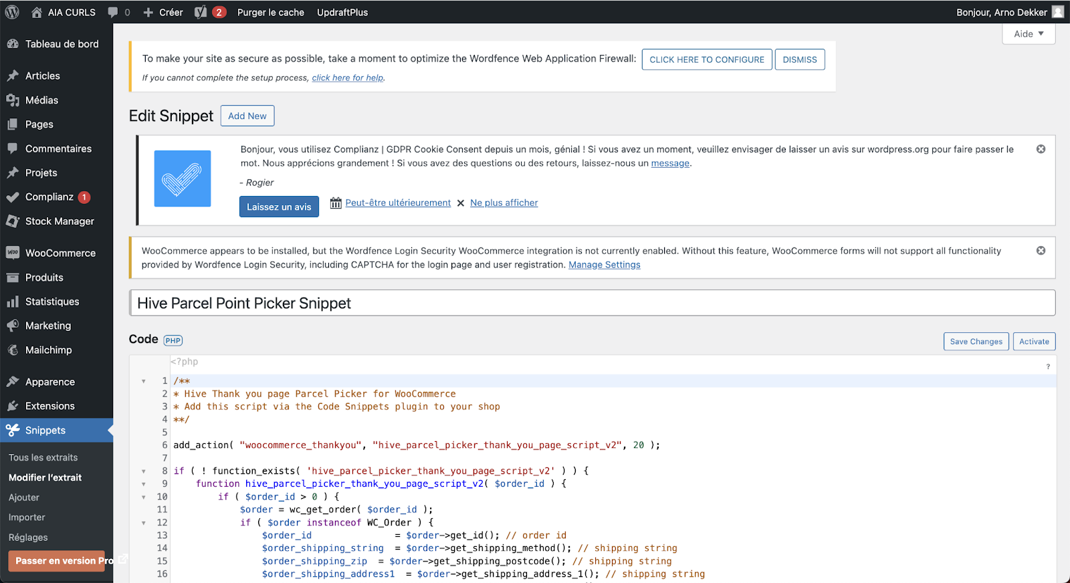Open Peut-être ultérieurement link
Image resolution: width=1070 pixels, height=583 pixels.
[x=398, y=203]
